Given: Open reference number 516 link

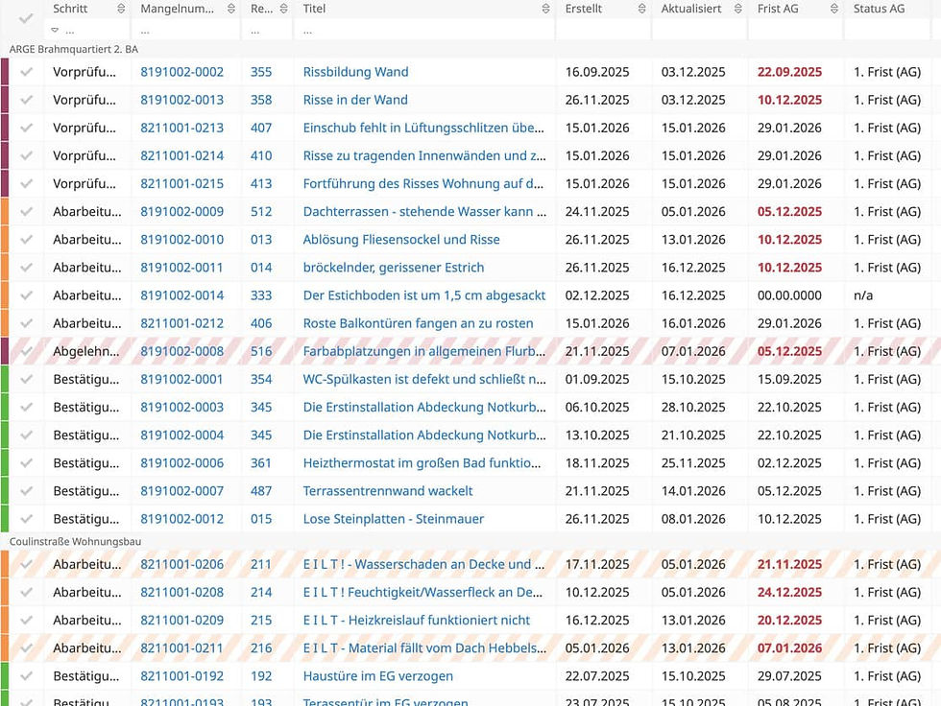Looking at the screenshot, I should pos(261,351).
